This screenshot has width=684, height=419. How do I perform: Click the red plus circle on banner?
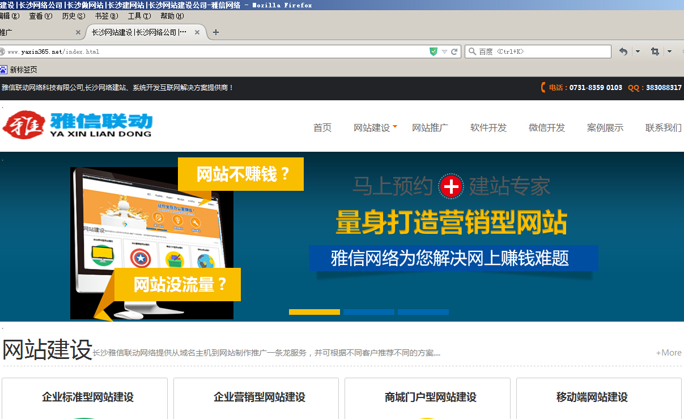click(x=451, y=186)
